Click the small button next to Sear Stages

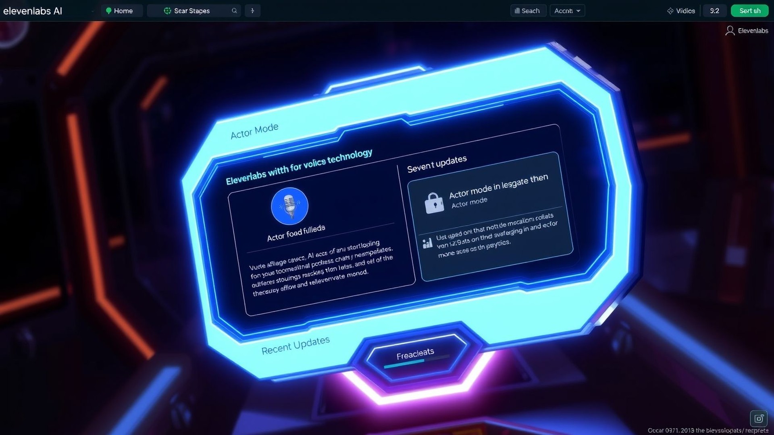tap(252, 11)
